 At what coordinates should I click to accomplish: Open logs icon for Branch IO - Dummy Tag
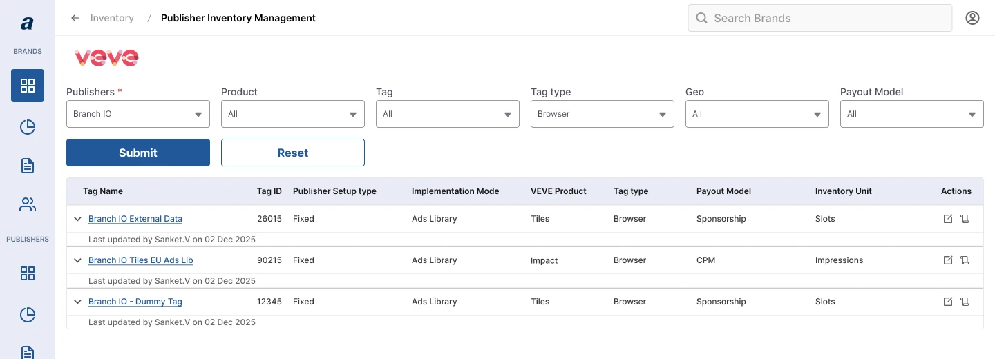[965, 302]
